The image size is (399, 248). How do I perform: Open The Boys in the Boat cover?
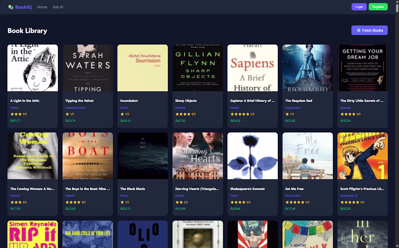[88, 156]
